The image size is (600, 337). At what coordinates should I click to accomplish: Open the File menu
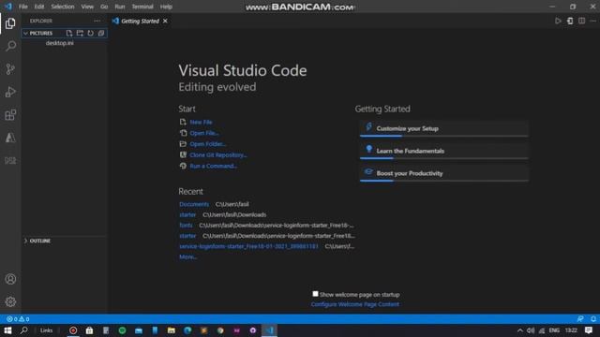[x=23, y=7]
